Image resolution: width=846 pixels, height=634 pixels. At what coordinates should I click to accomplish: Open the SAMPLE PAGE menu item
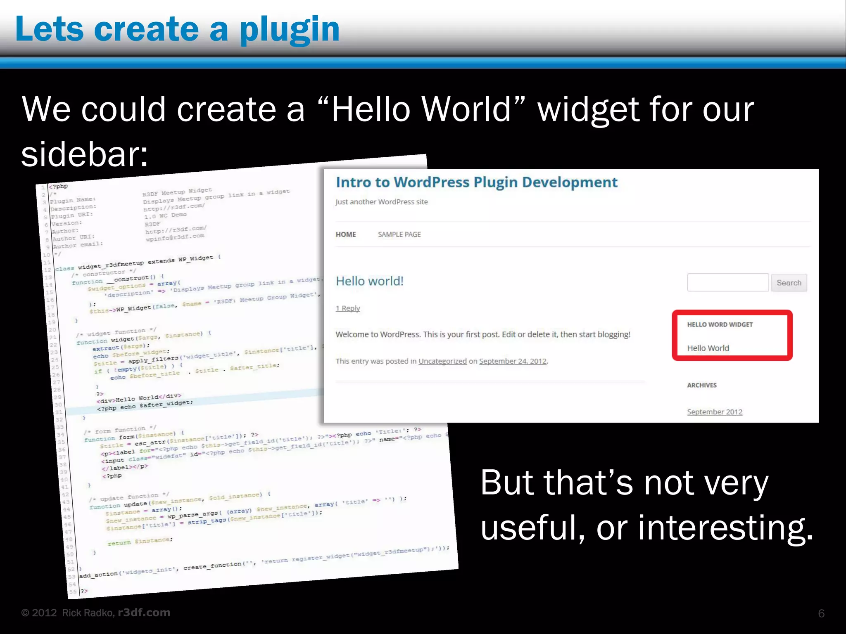pos(399,234)
